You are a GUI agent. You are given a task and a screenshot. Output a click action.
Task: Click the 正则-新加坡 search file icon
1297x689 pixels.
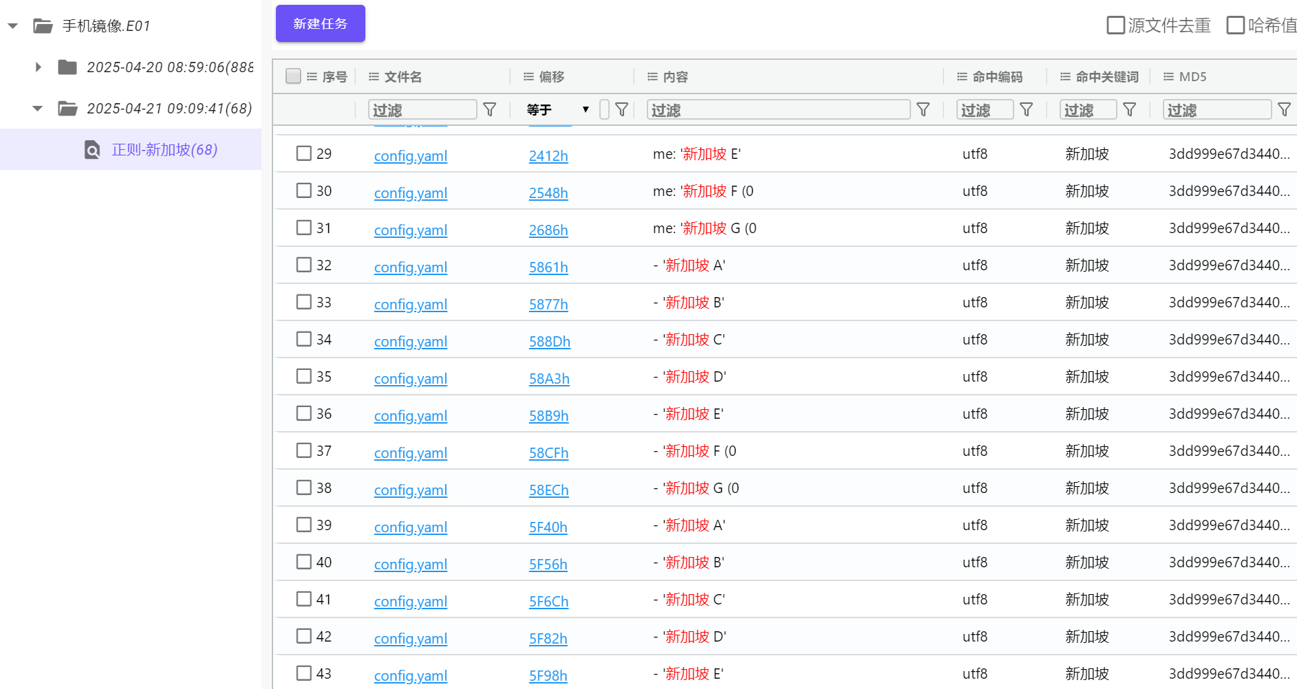click(92, 150)
